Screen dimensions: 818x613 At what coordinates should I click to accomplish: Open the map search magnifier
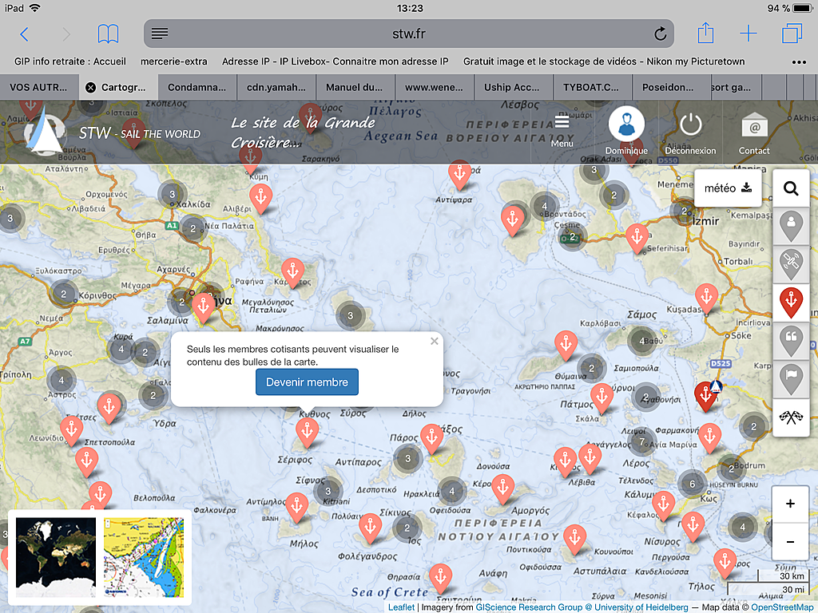[x=791, y=188]
